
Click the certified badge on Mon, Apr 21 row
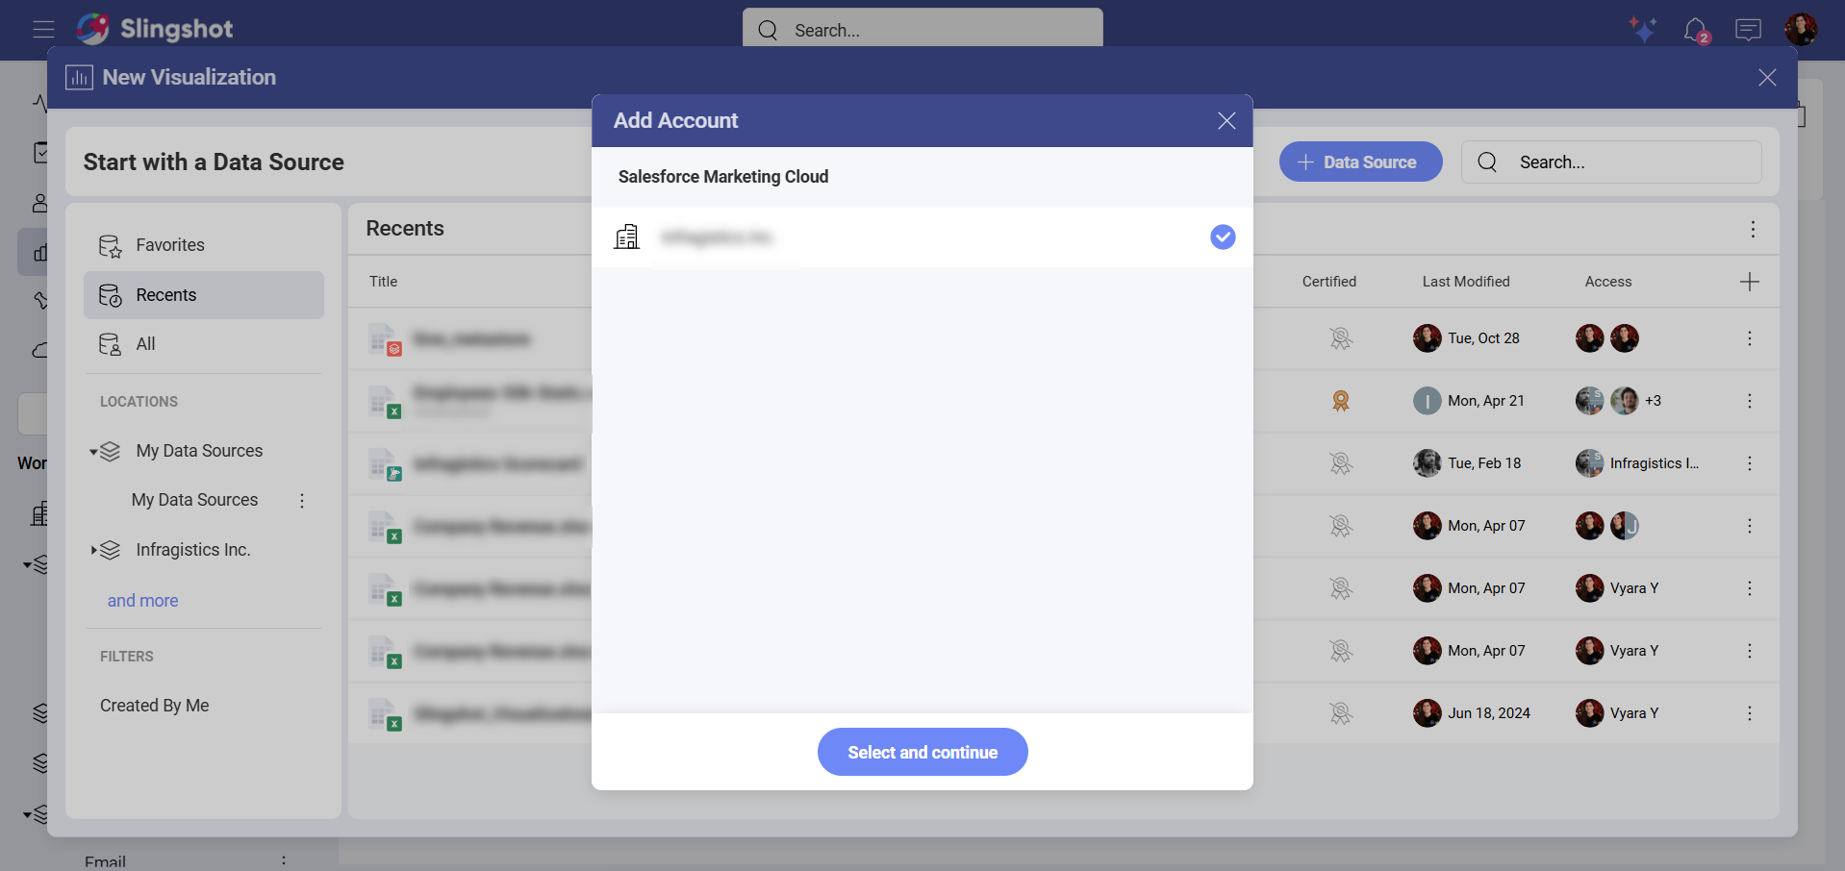tap(1340, 401)
